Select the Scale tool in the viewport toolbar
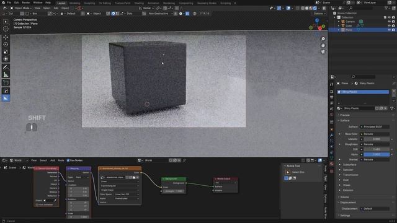The height and width of the screenshot is (223, 397). [x=6, y=52]
